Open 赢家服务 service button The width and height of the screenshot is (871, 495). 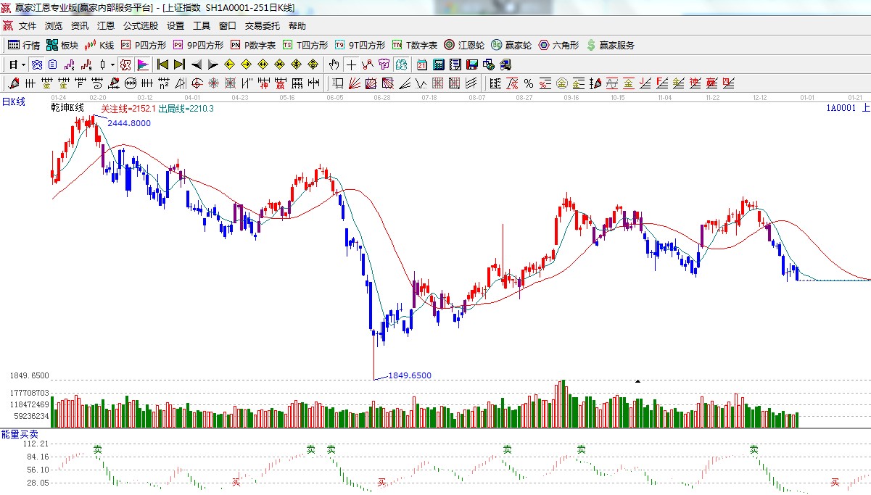[610, 45]
